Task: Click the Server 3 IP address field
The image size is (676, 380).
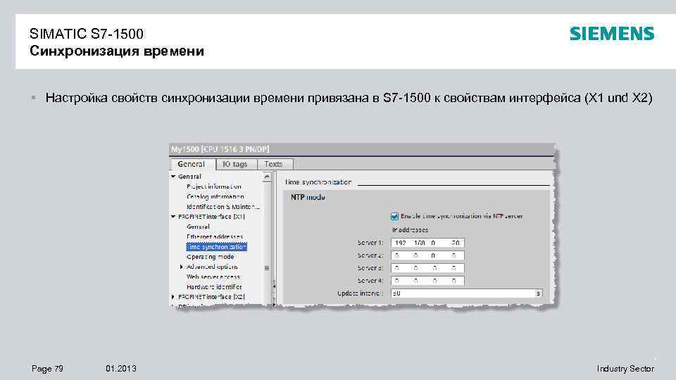Action: 427,268
